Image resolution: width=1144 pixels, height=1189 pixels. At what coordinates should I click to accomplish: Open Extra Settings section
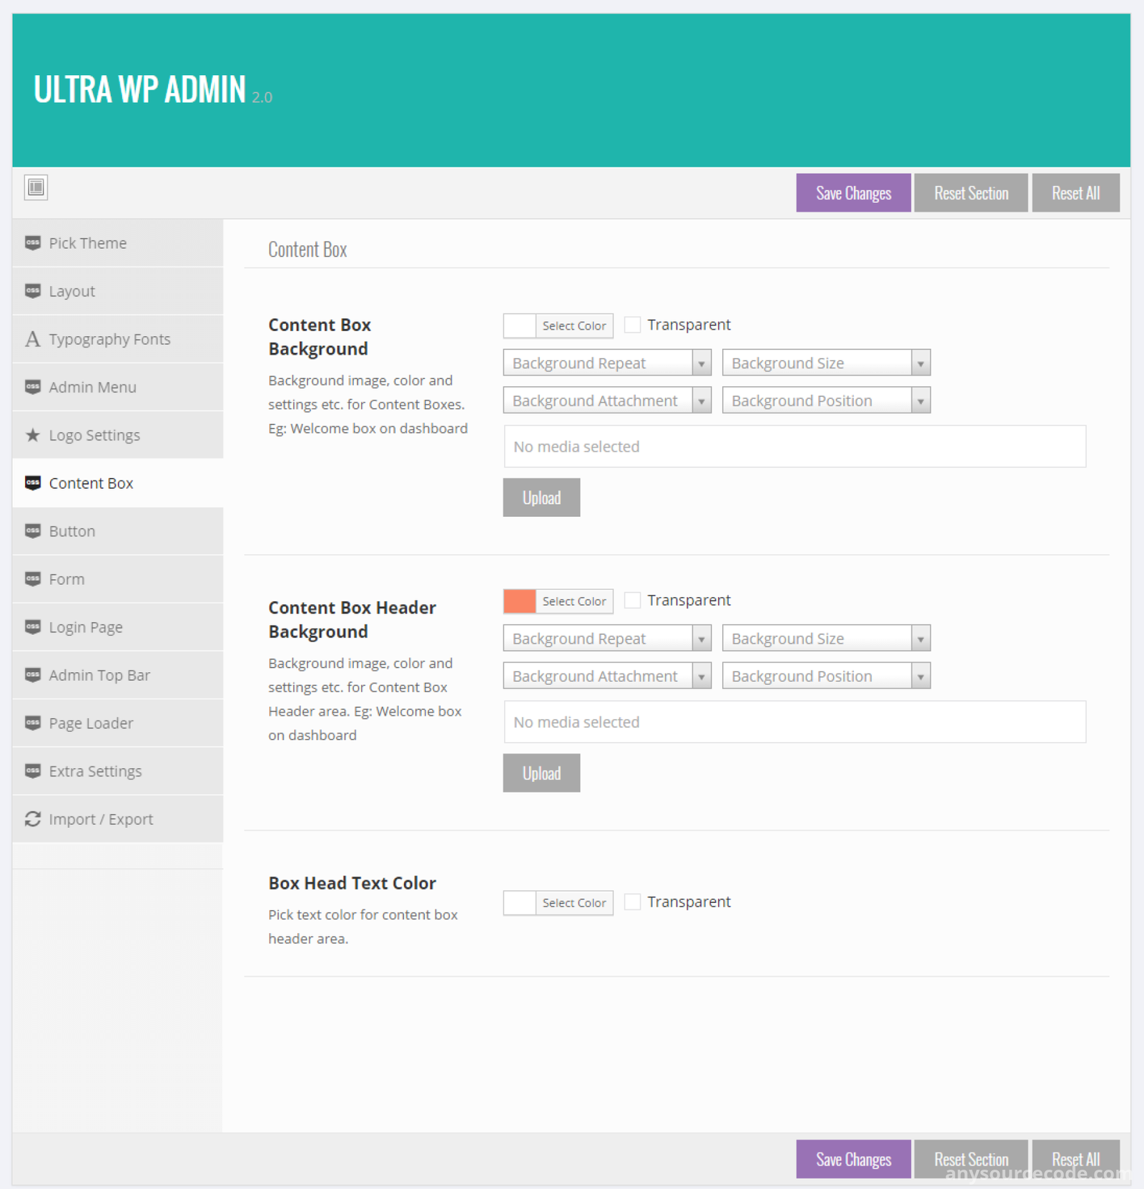[x=118, y=771]
